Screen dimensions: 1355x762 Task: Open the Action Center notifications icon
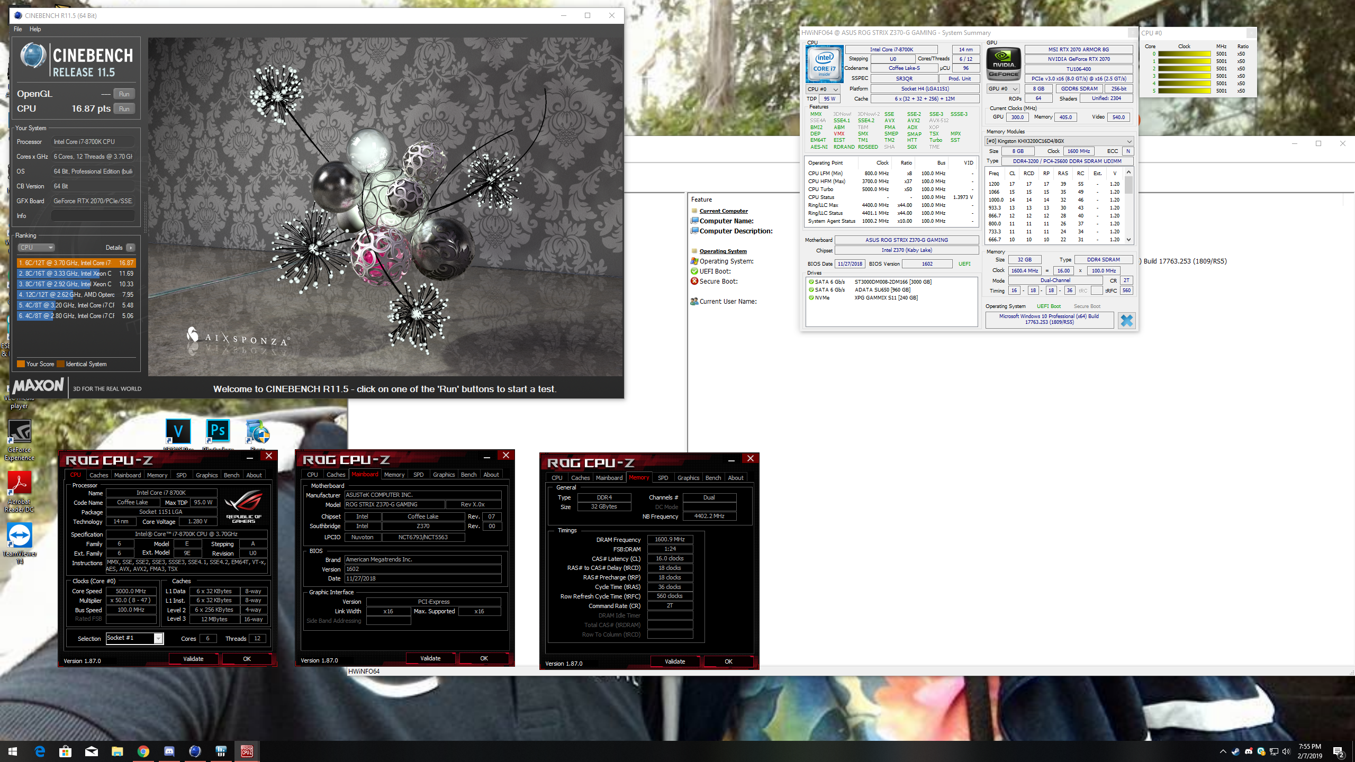(1339, 751)
